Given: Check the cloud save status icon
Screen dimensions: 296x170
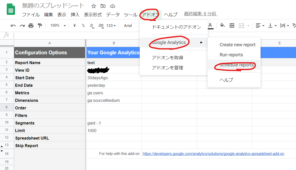Looking at the screenshot, I should pyautogui.click(x=113, y=6).
